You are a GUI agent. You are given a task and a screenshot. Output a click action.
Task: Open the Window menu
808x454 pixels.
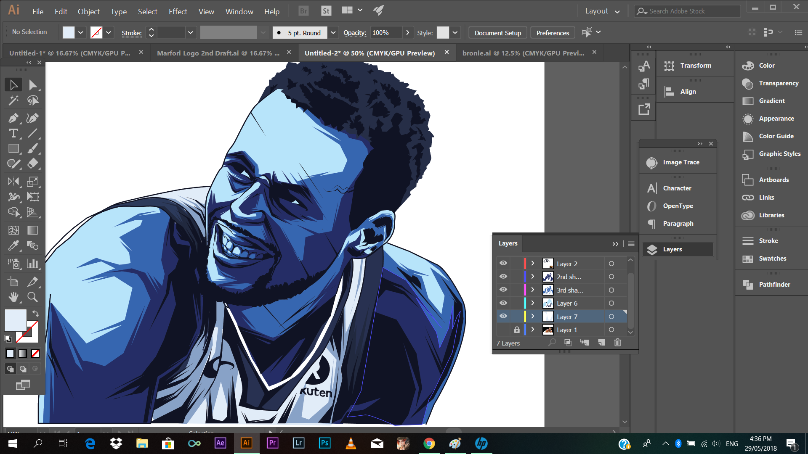[239, 11]
